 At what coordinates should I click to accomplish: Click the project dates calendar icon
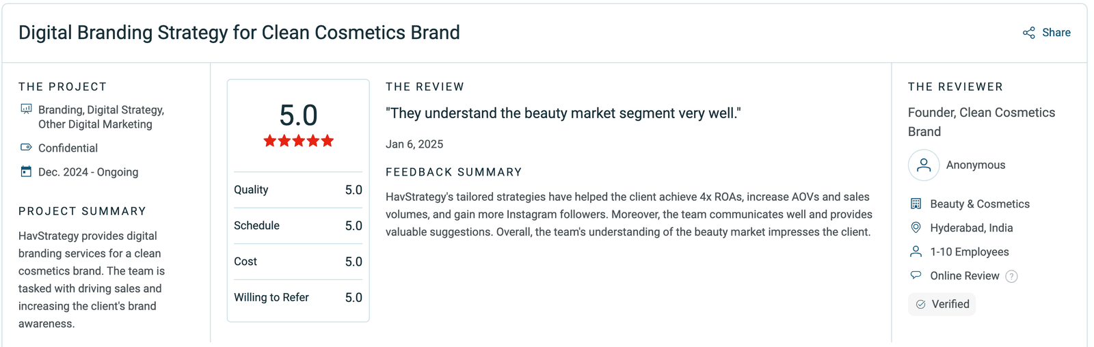coord(26,171)
